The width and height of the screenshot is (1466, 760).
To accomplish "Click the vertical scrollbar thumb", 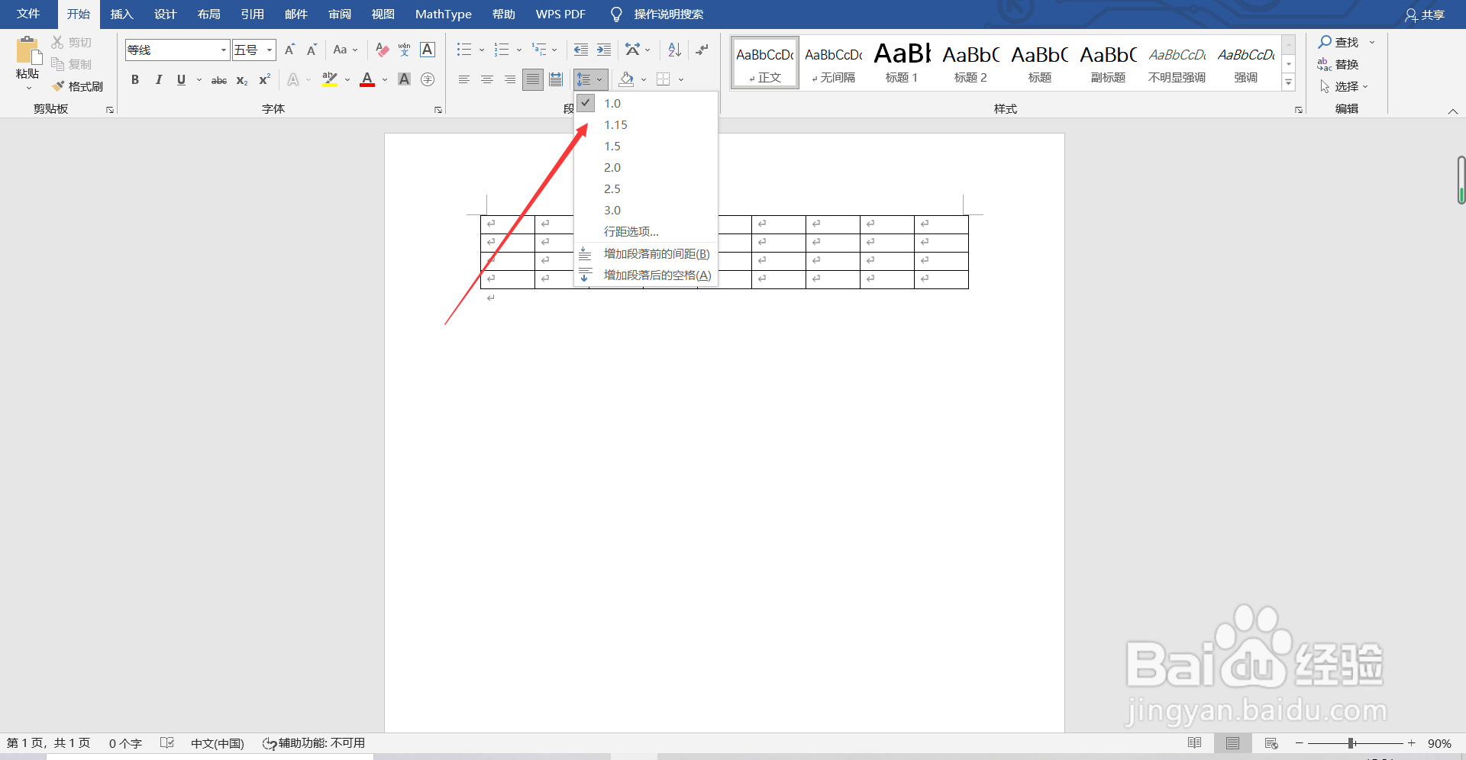I will [1461, 180].
